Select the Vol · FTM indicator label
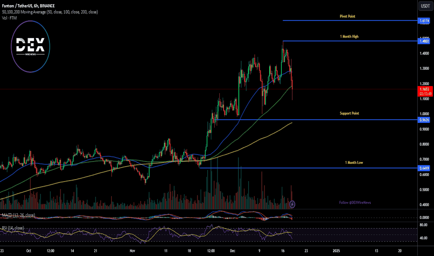The height and width of the screenshot is (256, 434). point(9,18)
